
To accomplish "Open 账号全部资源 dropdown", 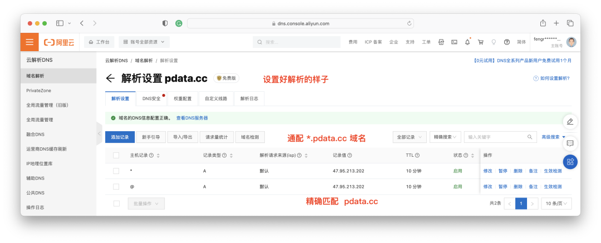I will tap(144, 42).
